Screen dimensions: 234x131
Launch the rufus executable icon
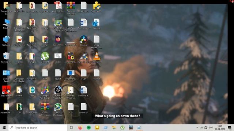pos(84,57)
